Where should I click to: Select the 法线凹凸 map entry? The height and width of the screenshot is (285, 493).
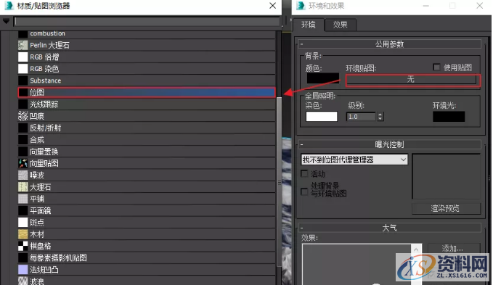147,270
